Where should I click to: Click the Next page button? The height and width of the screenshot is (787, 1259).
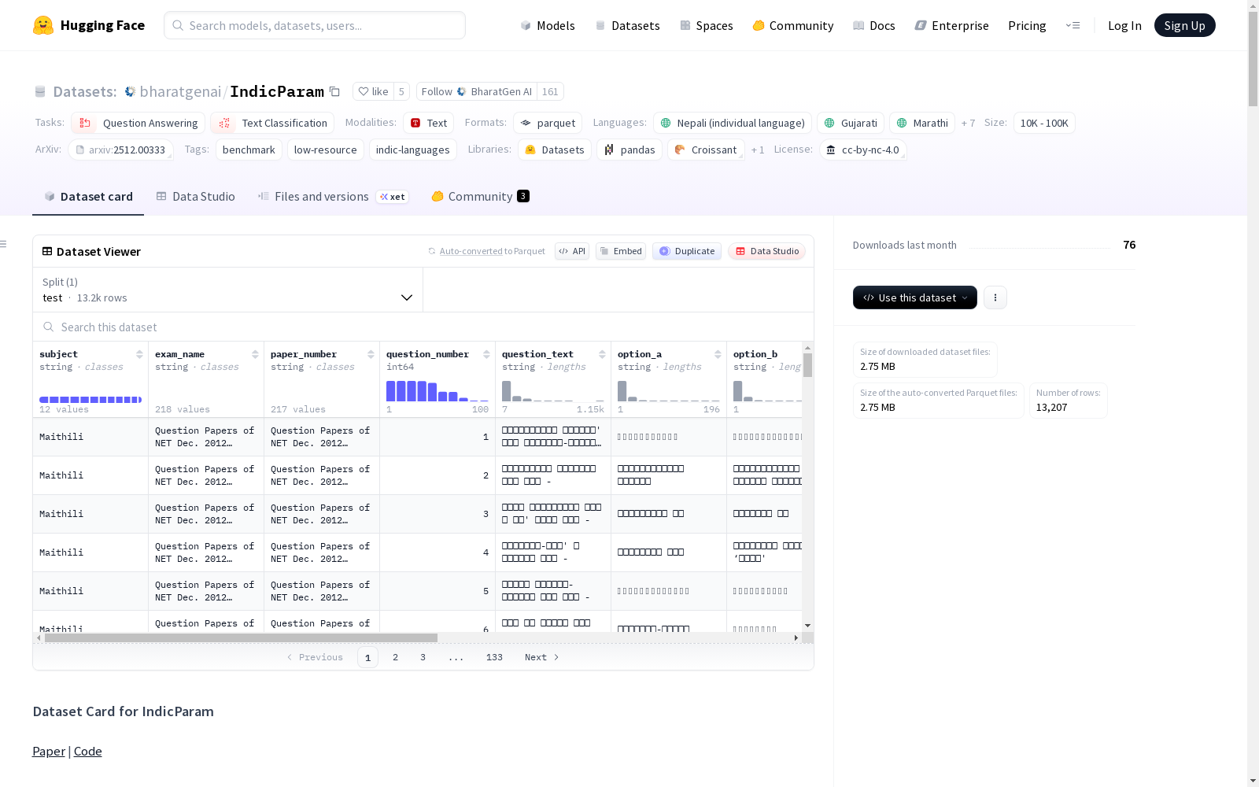(541, 657)
